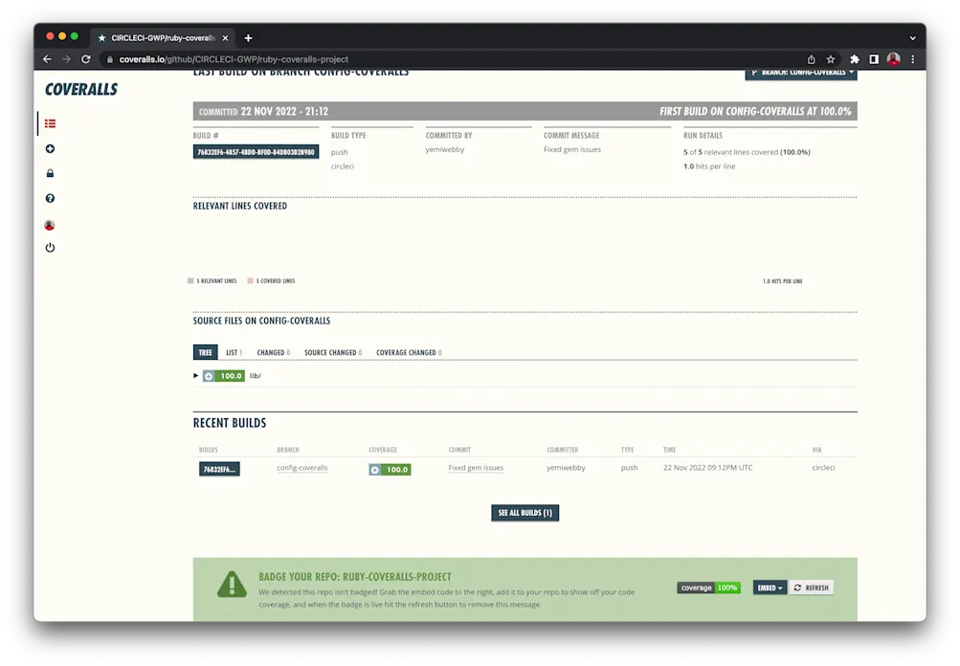
Task: Click the Refresh badge button
Action: coord(812,588)
